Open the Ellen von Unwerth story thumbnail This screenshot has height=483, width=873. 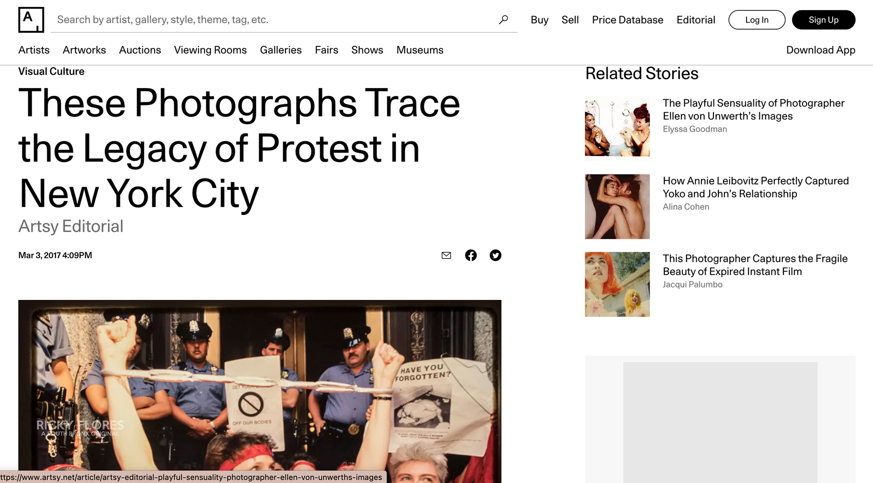click(x=617, y=129)
